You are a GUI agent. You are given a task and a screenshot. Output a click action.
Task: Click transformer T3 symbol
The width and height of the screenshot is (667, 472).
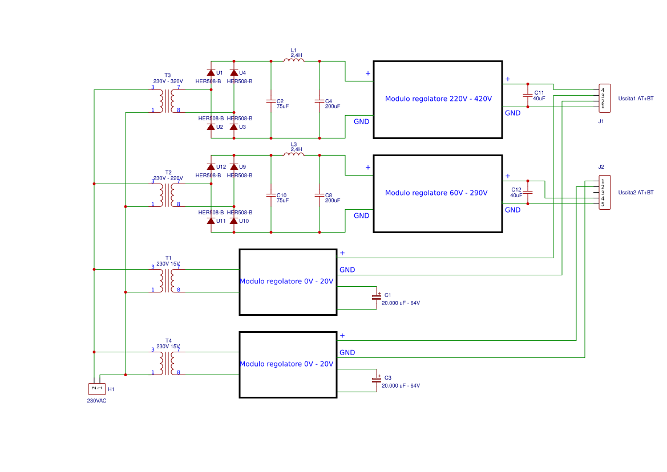click(167, 100)
